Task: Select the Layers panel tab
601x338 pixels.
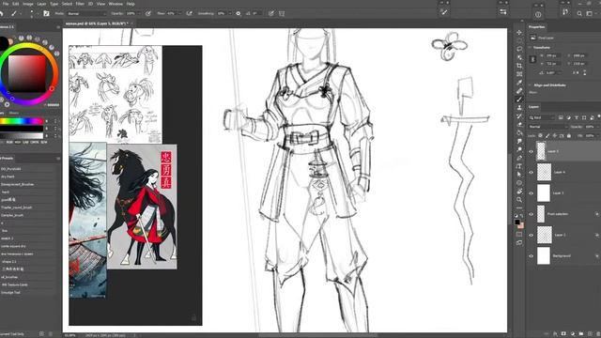Action: 534,107
